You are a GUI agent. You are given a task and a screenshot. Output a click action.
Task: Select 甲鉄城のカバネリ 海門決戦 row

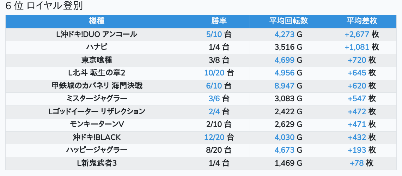pyautogui.click(x=97, y=86)
